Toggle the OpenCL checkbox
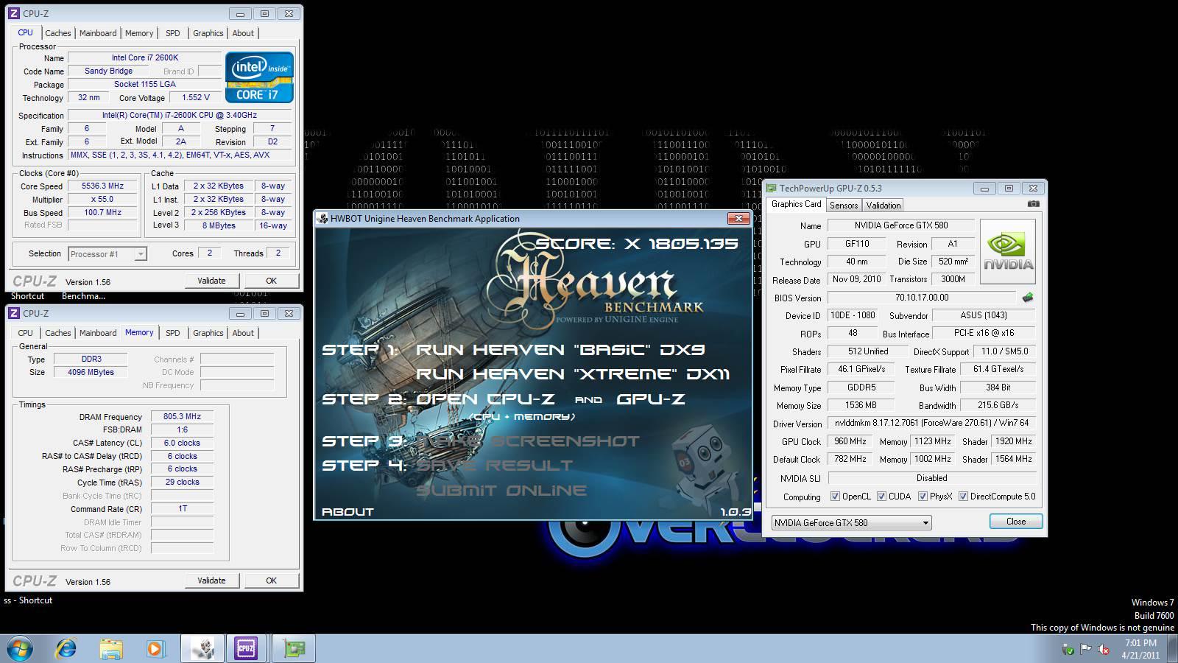1178x663 pixels. [x=835, y=497]
